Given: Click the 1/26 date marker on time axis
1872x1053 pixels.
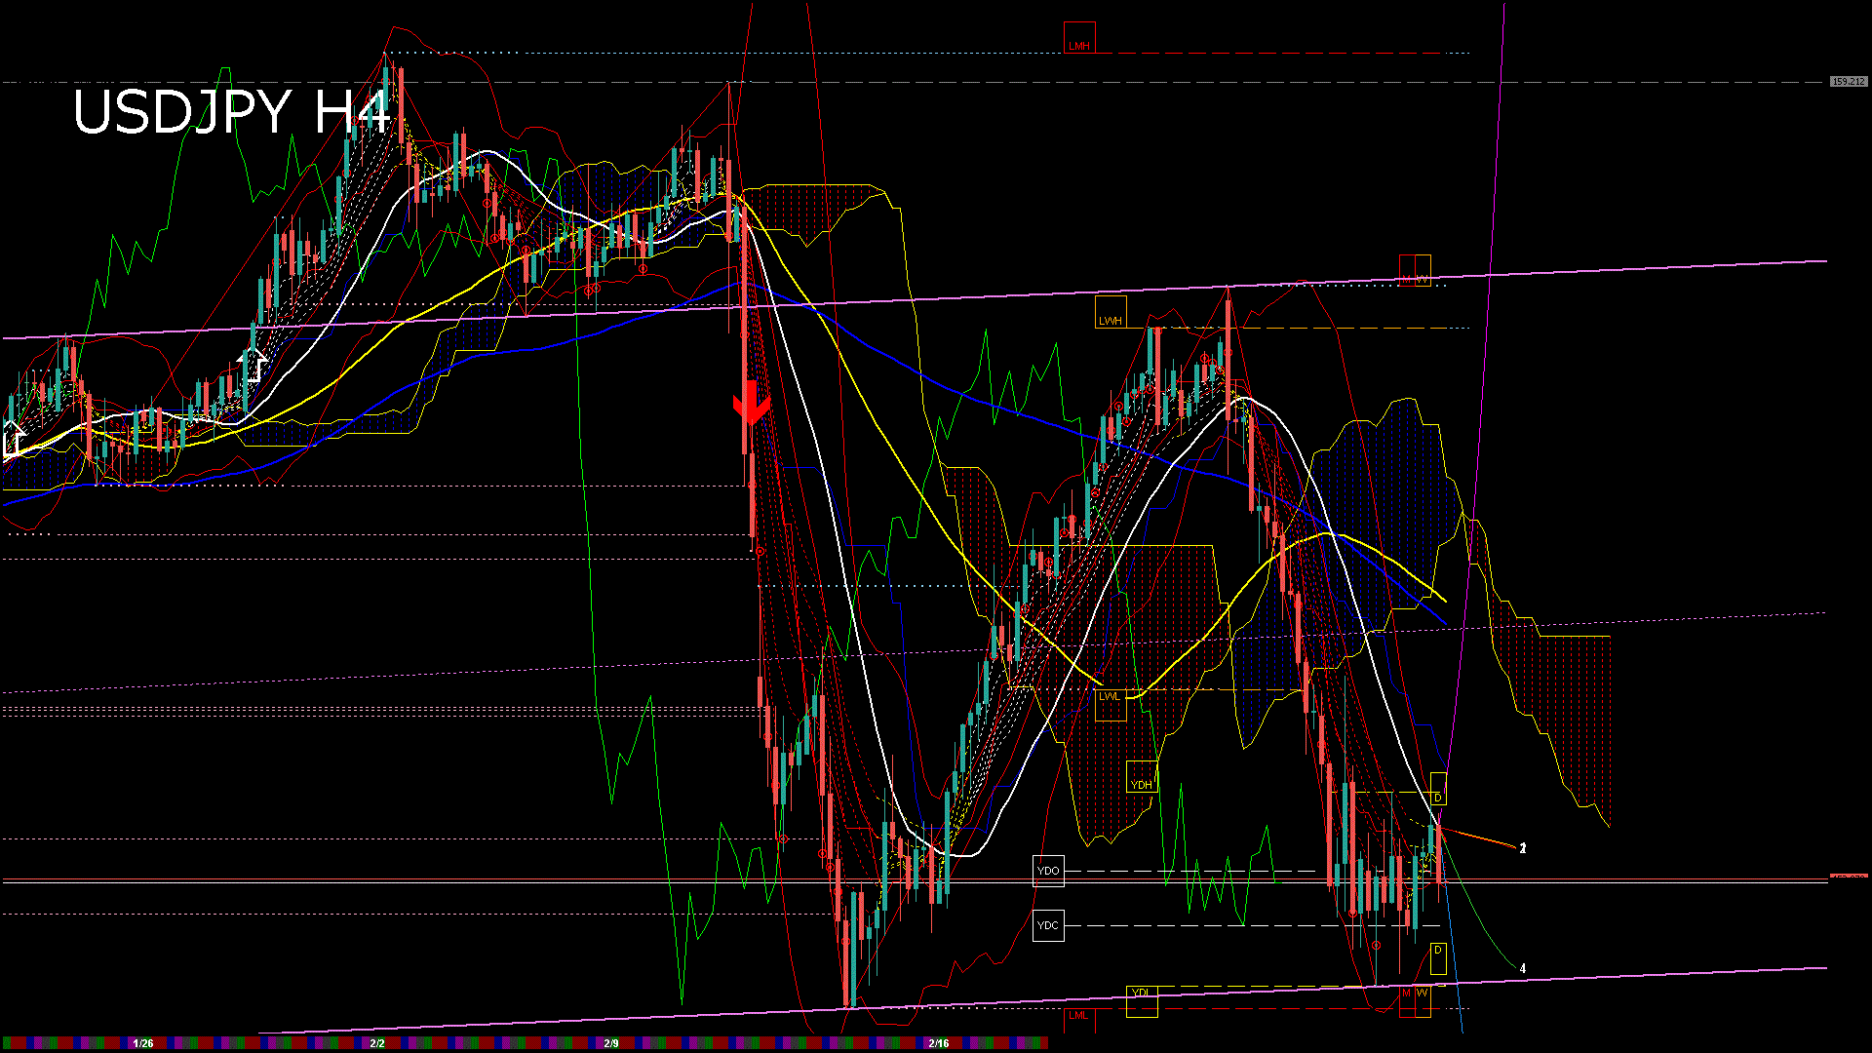Looking at the screenshot, I should pyautogui.click(x=143, y=1043).
